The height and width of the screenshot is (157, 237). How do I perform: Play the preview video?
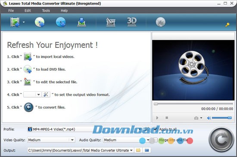pyautogui.click(x=157, y=118)
